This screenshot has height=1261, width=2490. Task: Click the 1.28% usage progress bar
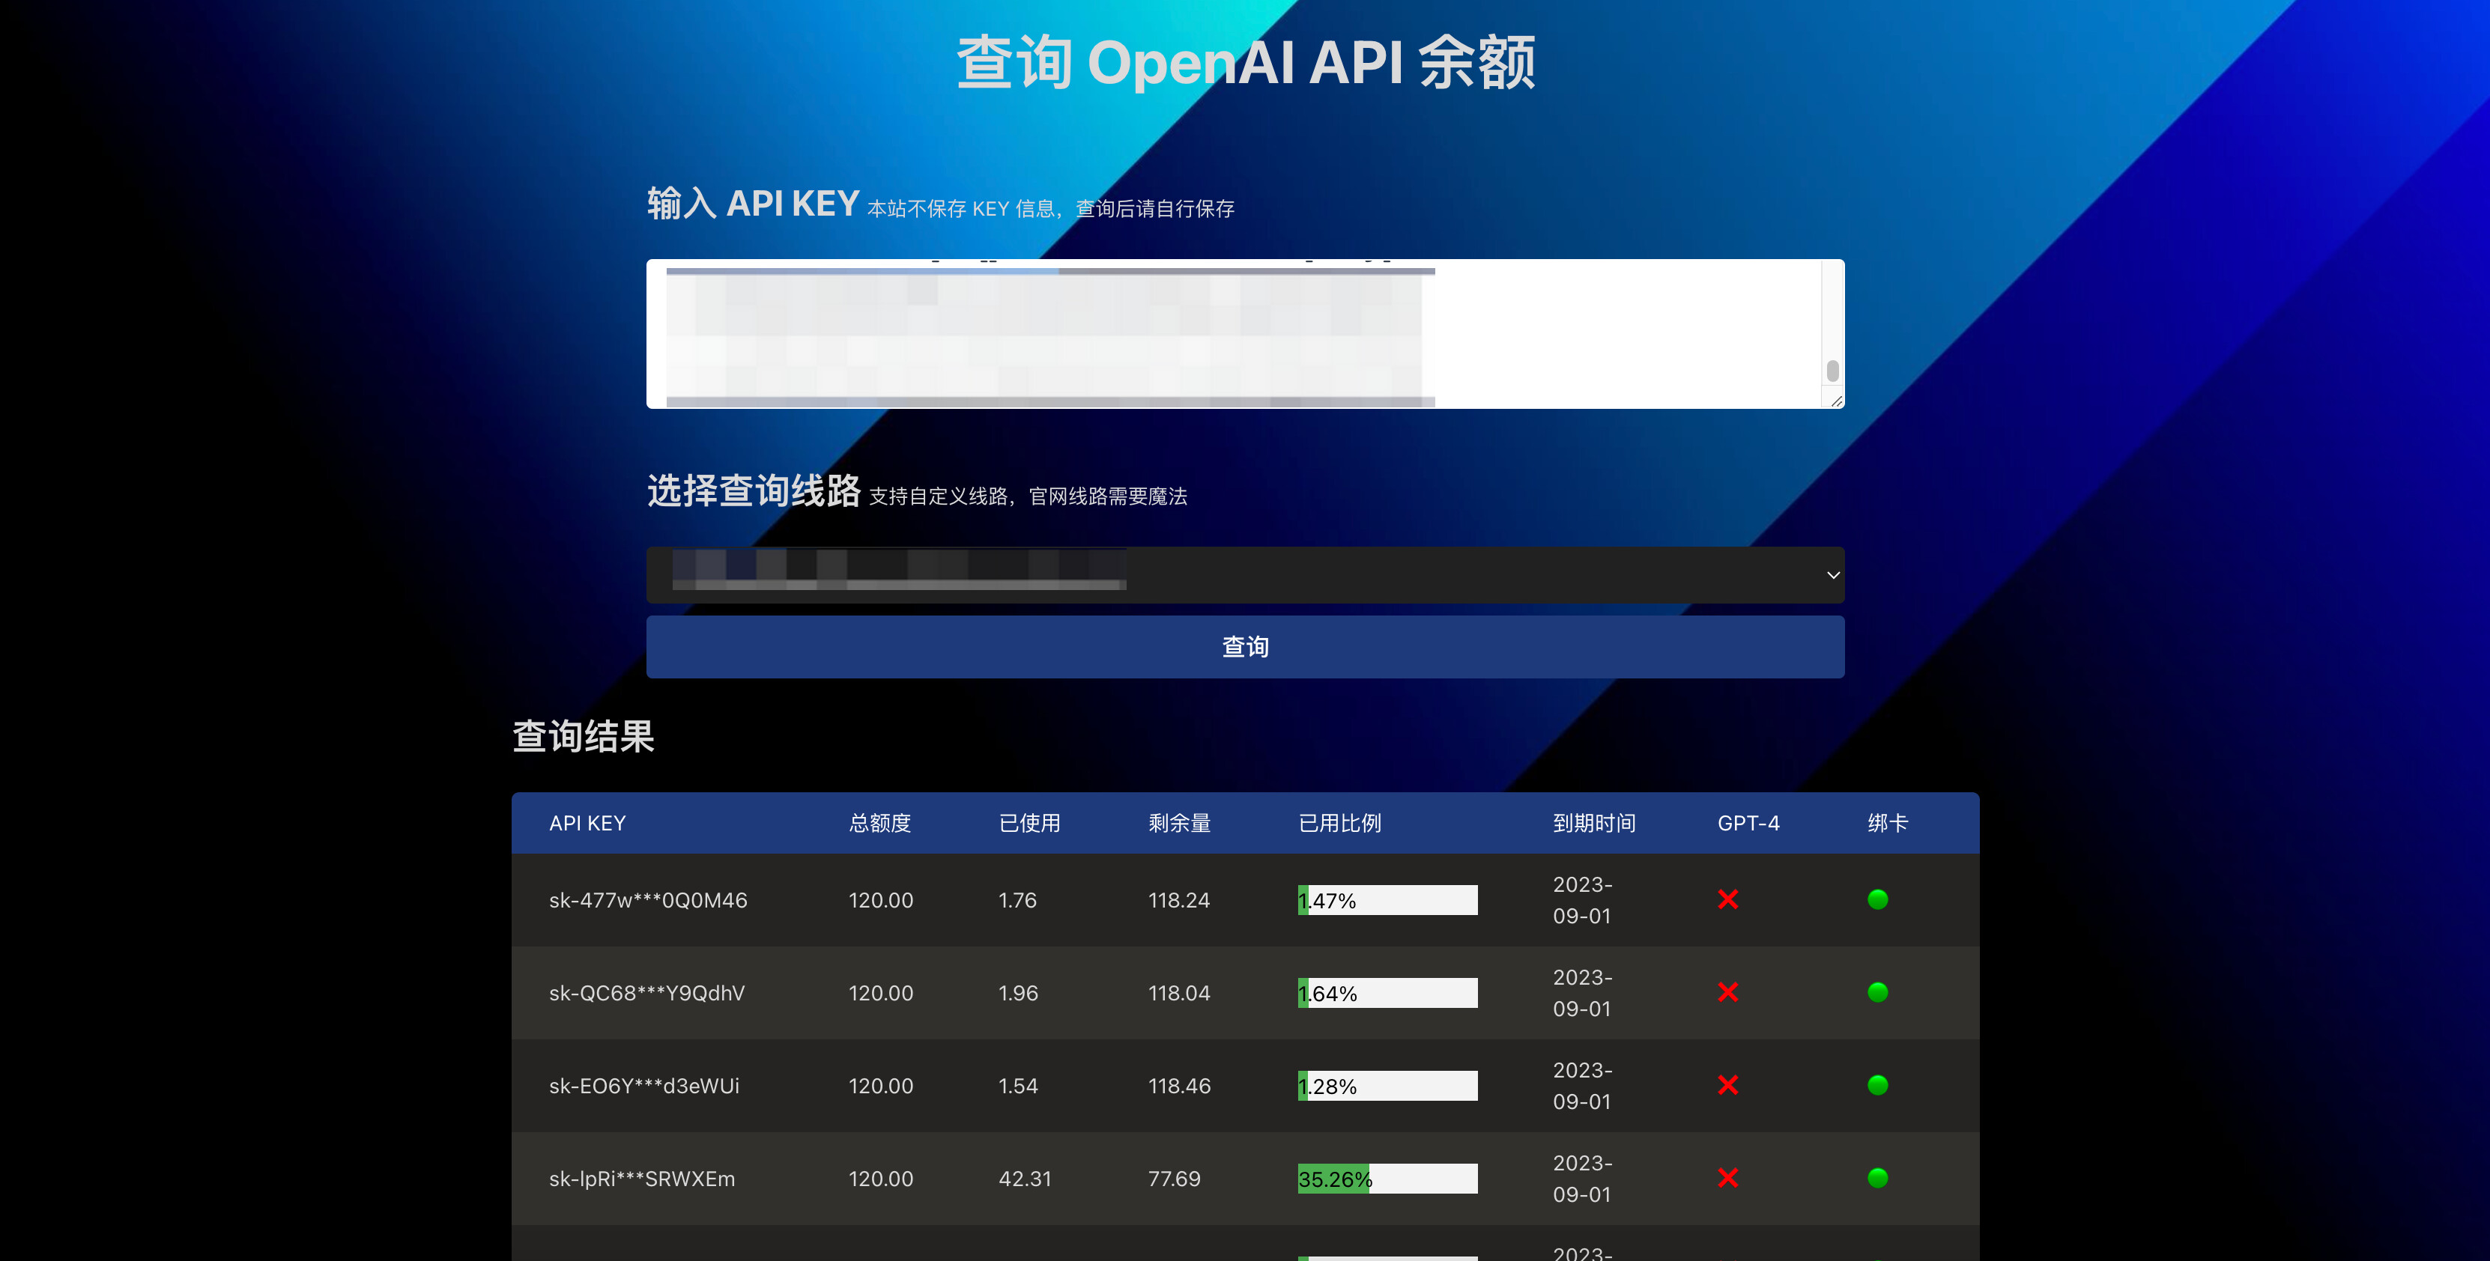[1387, 1085]
